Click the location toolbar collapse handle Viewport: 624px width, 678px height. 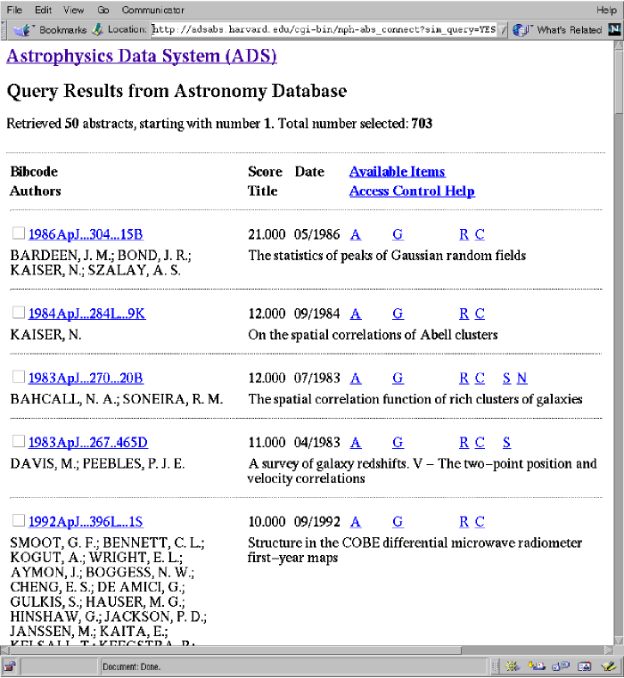pos(4,29)
